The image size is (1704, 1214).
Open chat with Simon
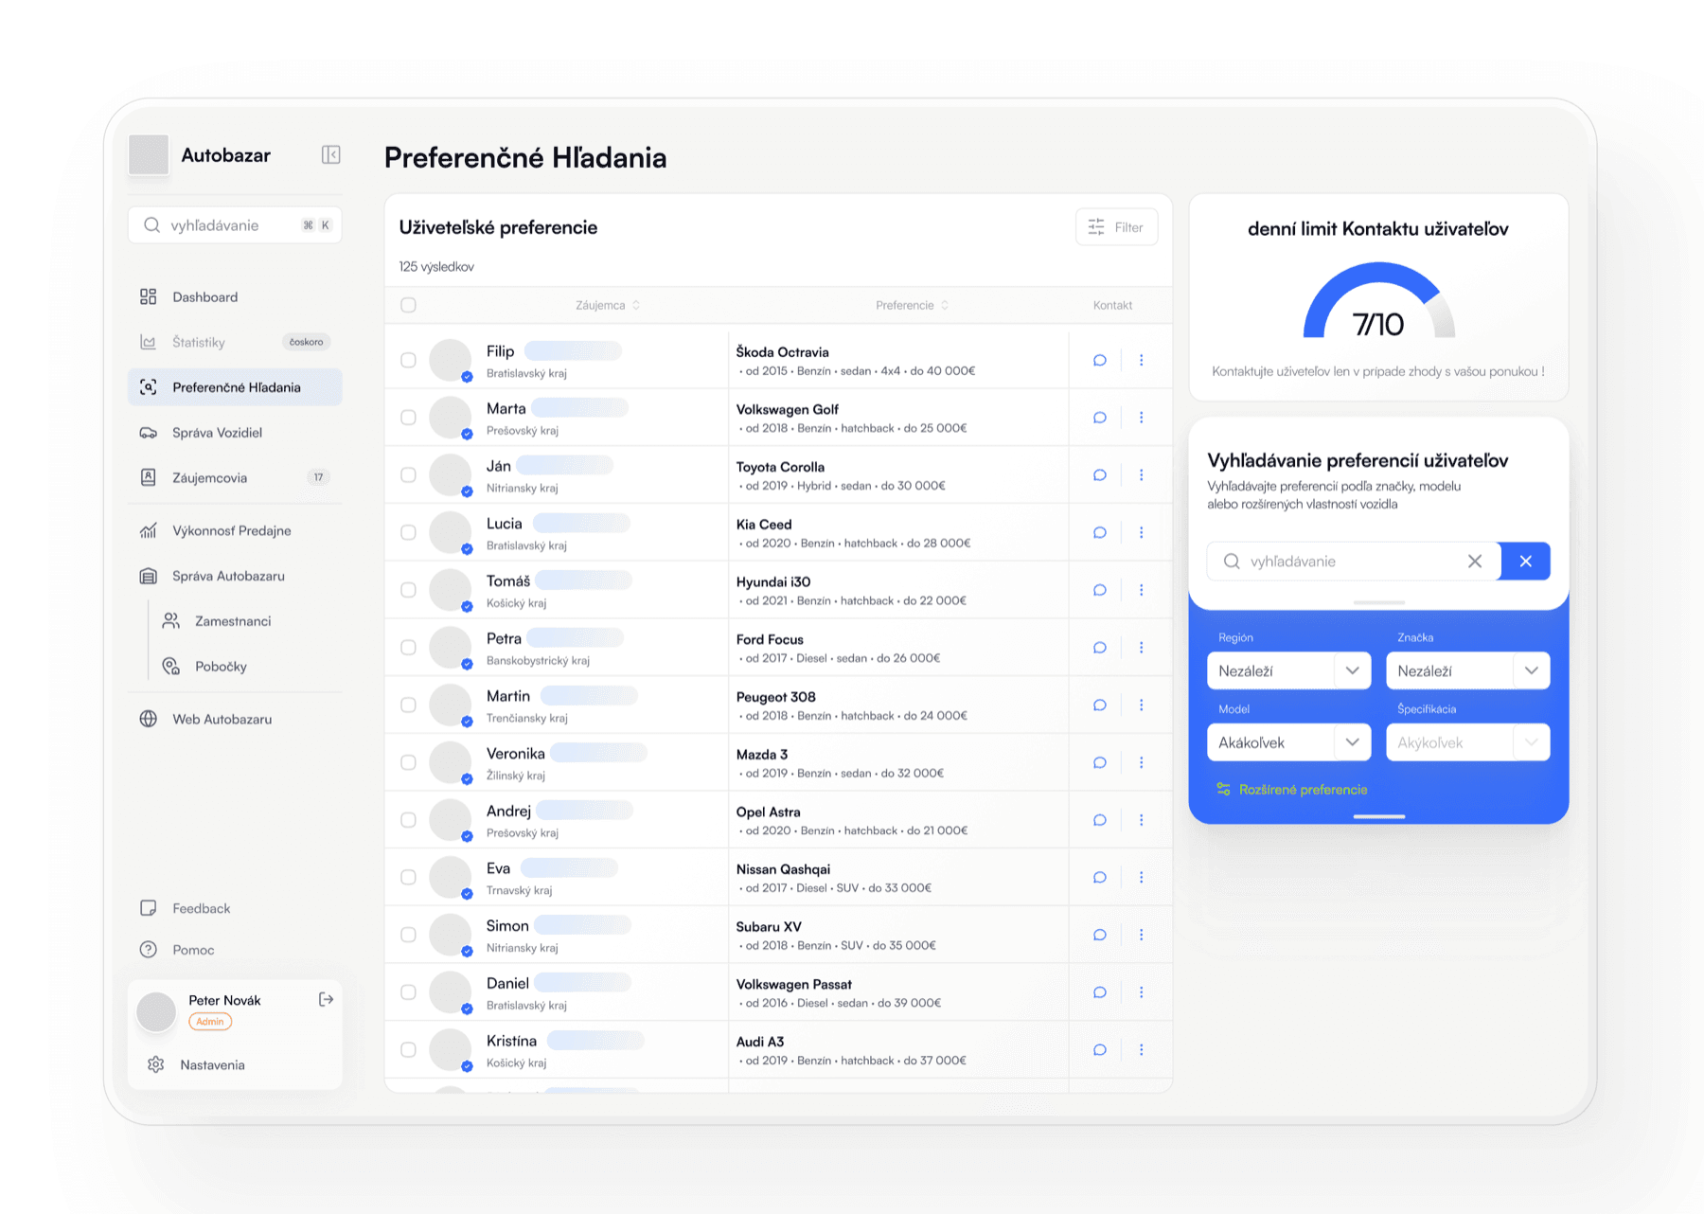[1099, 935]
